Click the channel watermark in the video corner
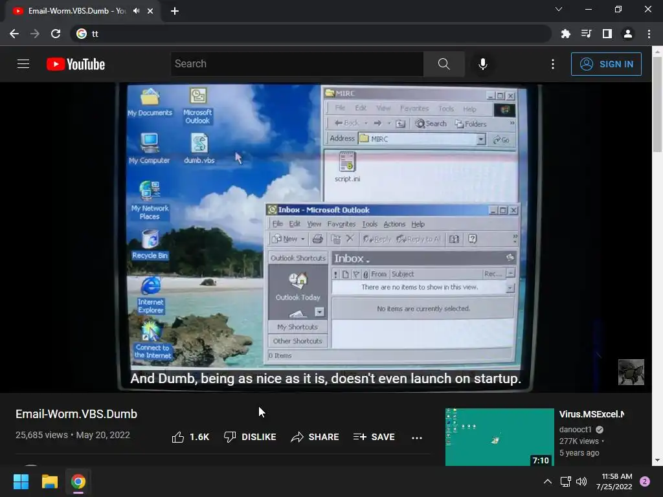Image resolution: width=663 pixels, height=497 pixels. pyautogui.click(x=631, y=372)
